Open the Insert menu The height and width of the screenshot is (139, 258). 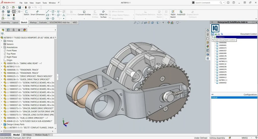coord(38,3)
